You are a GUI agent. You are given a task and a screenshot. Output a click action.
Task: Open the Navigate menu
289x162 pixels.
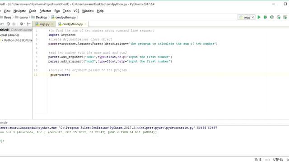click(19, 11)
